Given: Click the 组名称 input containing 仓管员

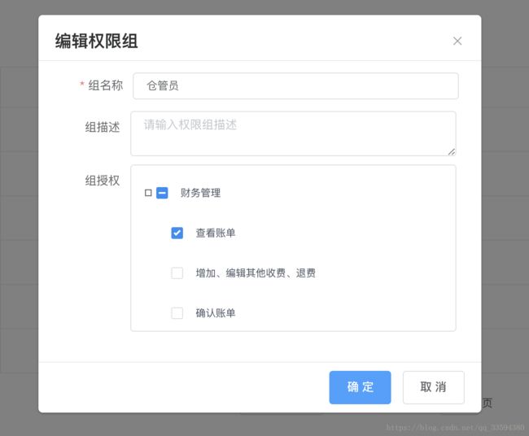Looking at the screenshot, I should [x=295, y=86].
